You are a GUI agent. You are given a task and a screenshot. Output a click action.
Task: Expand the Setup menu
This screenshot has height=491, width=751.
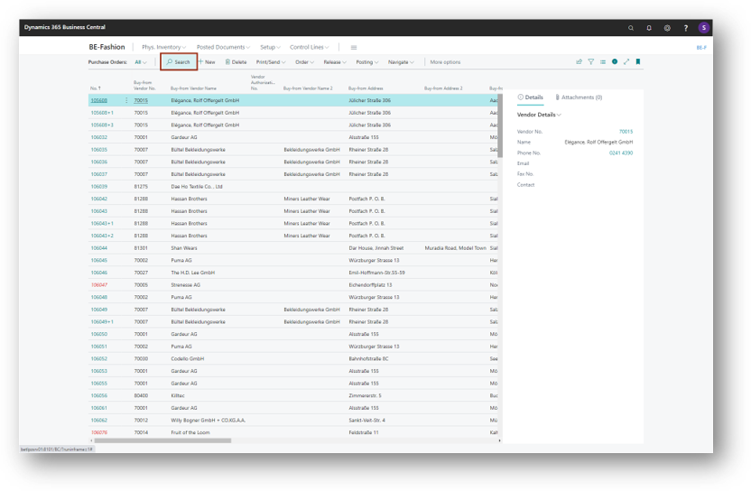[270, 47]
